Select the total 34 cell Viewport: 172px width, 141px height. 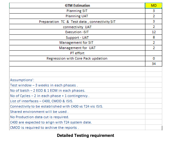click(154, 64)
